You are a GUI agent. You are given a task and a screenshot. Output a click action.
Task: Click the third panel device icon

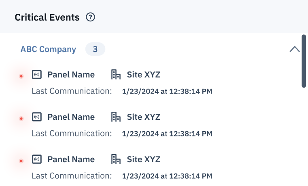[x=37, y=159]
